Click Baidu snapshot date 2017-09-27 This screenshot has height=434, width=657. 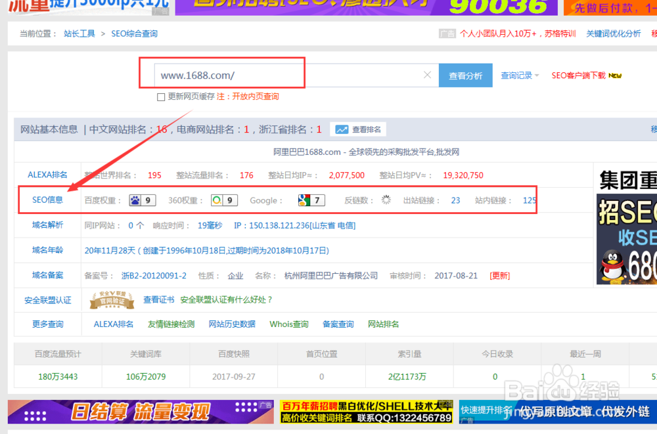click(234, 377)
